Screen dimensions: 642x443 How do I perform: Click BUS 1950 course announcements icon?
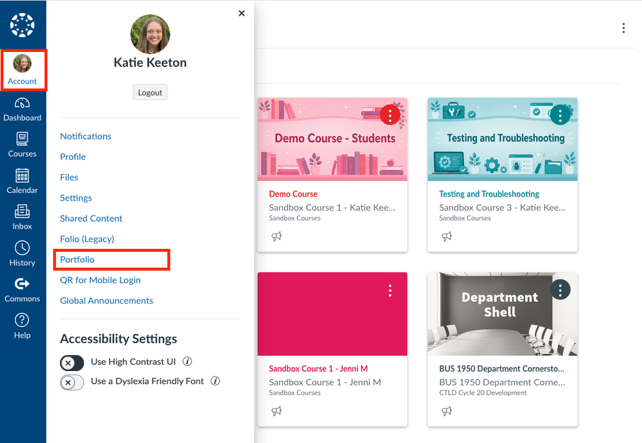(446, 410)
